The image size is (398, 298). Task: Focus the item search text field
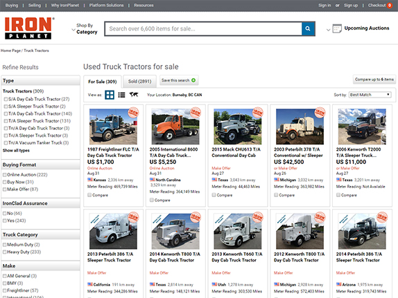coord(203,28)
